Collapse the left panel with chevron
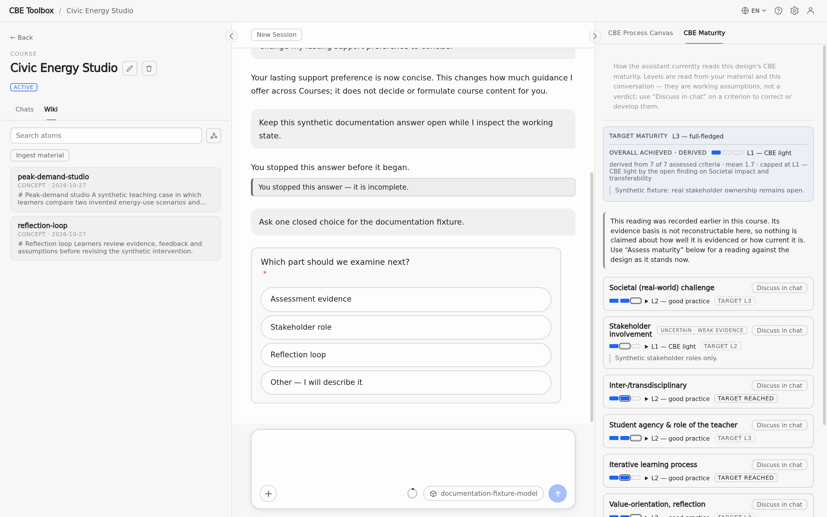This screenshot has width=827, height=517. pos(231,36)
